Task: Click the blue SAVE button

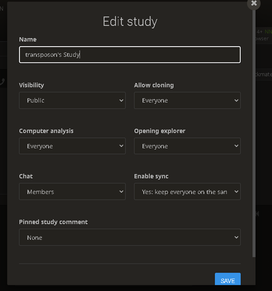Action: [228, 279]
